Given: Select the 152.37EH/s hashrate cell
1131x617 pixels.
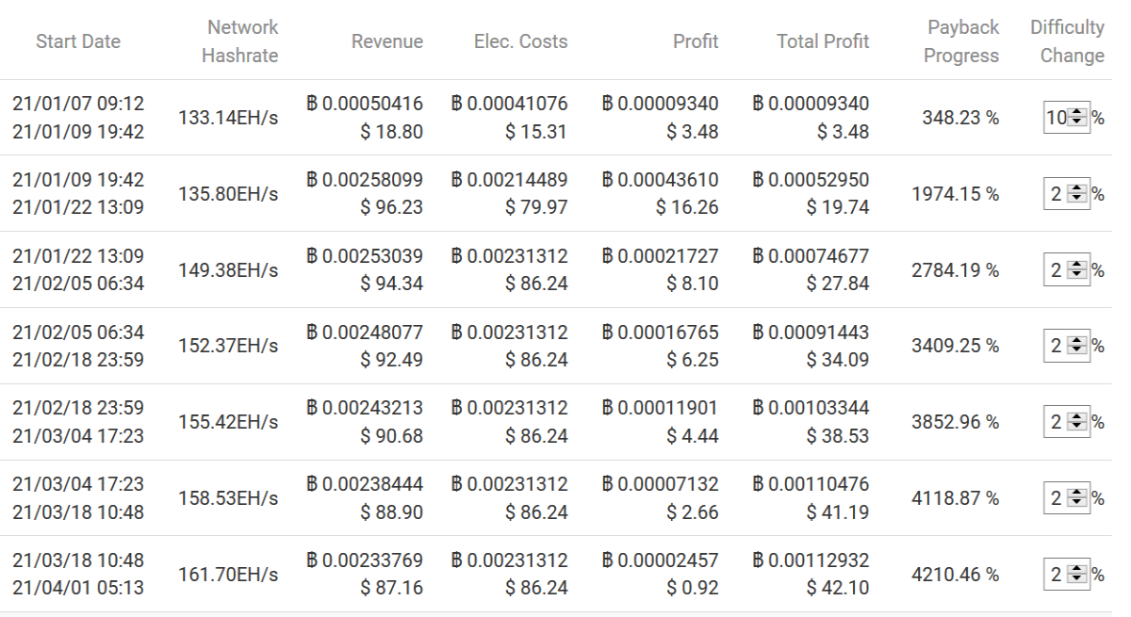Looking at the screenshot, I should [227, 346].
